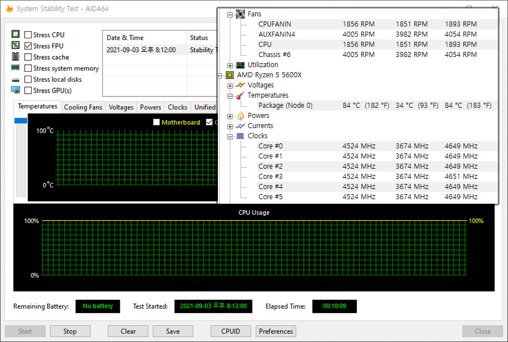Collapse the Temperatures tree node
This screenshot has width=508, height=342.
[230, 96]
